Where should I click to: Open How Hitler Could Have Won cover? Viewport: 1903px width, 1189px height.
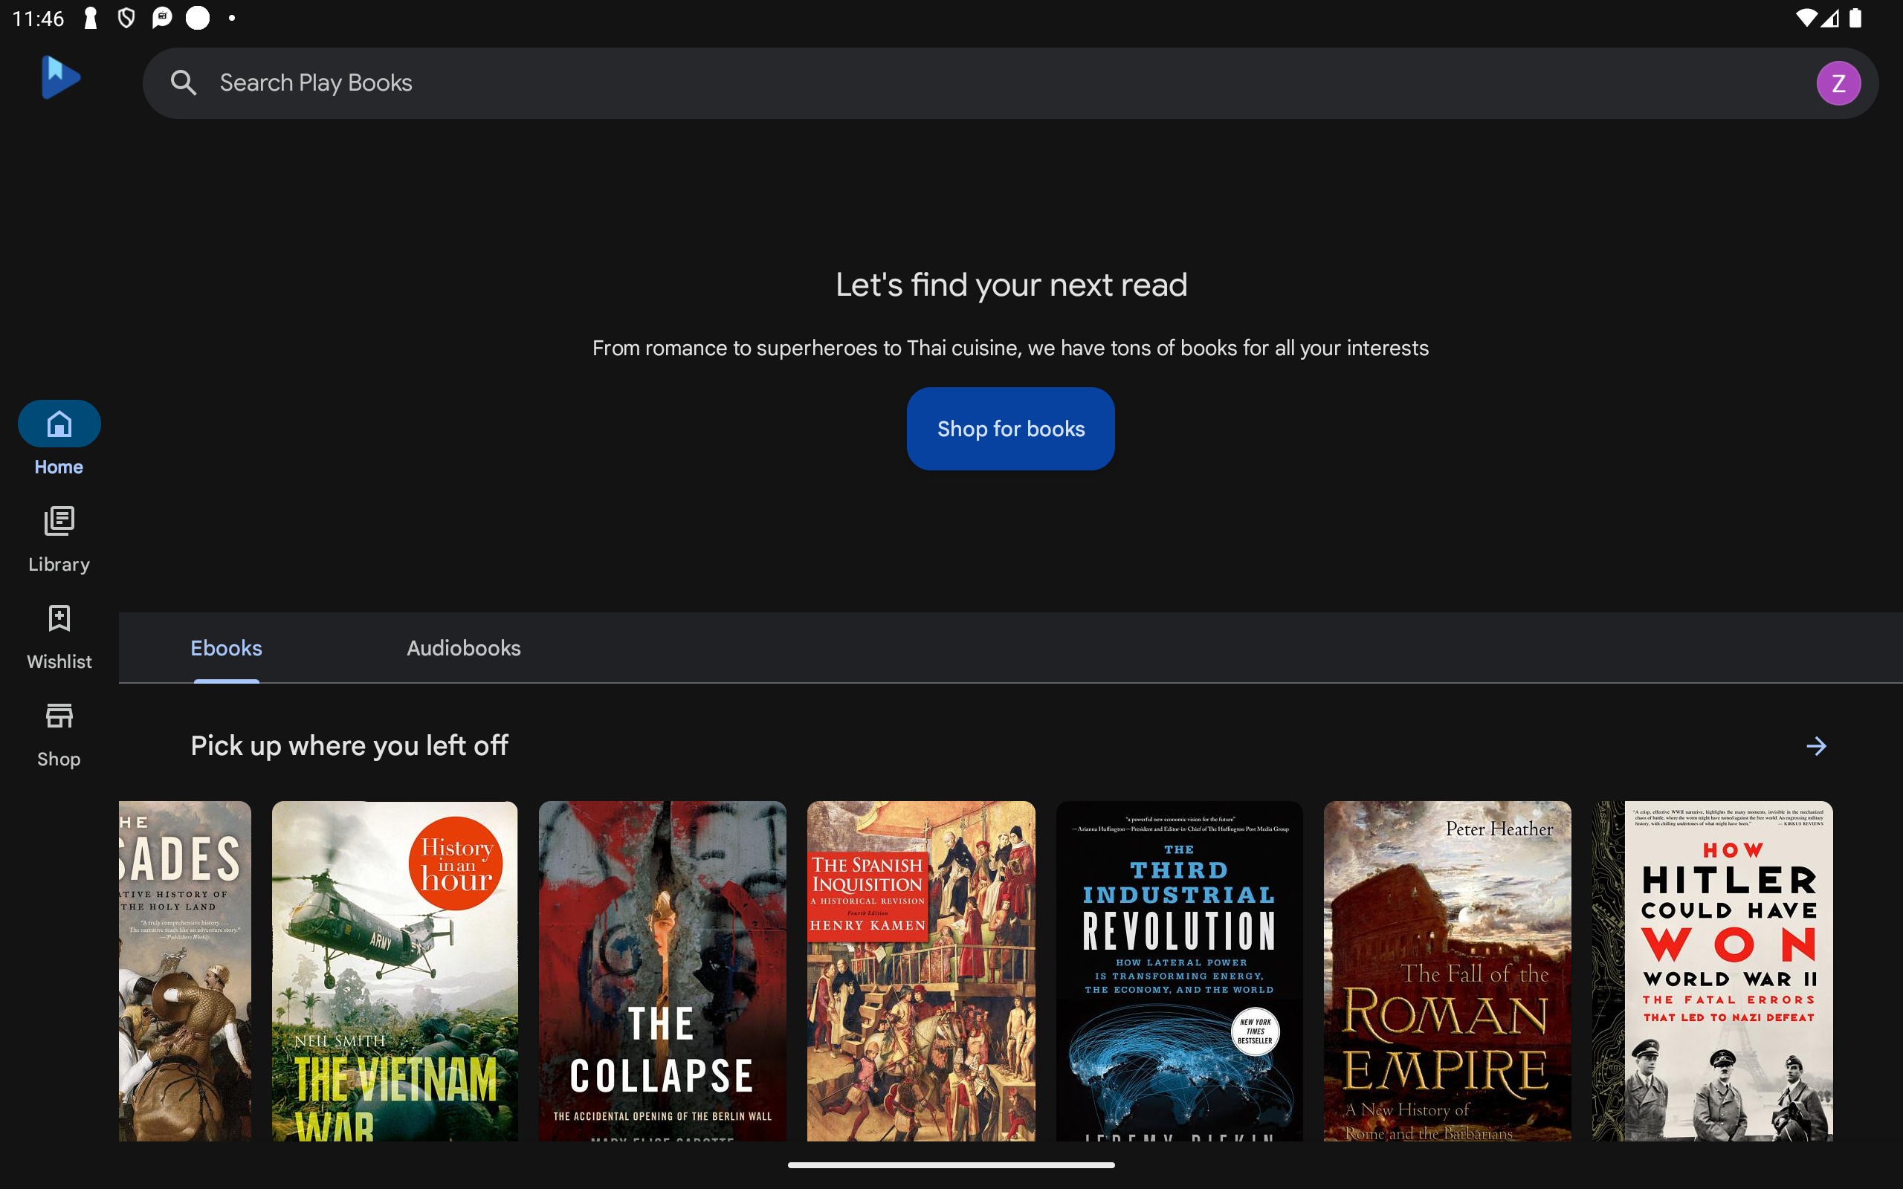1712,971
